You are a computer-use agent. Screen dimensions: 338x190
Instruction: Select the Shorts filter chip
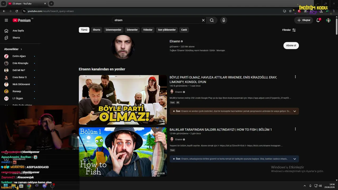96,30
